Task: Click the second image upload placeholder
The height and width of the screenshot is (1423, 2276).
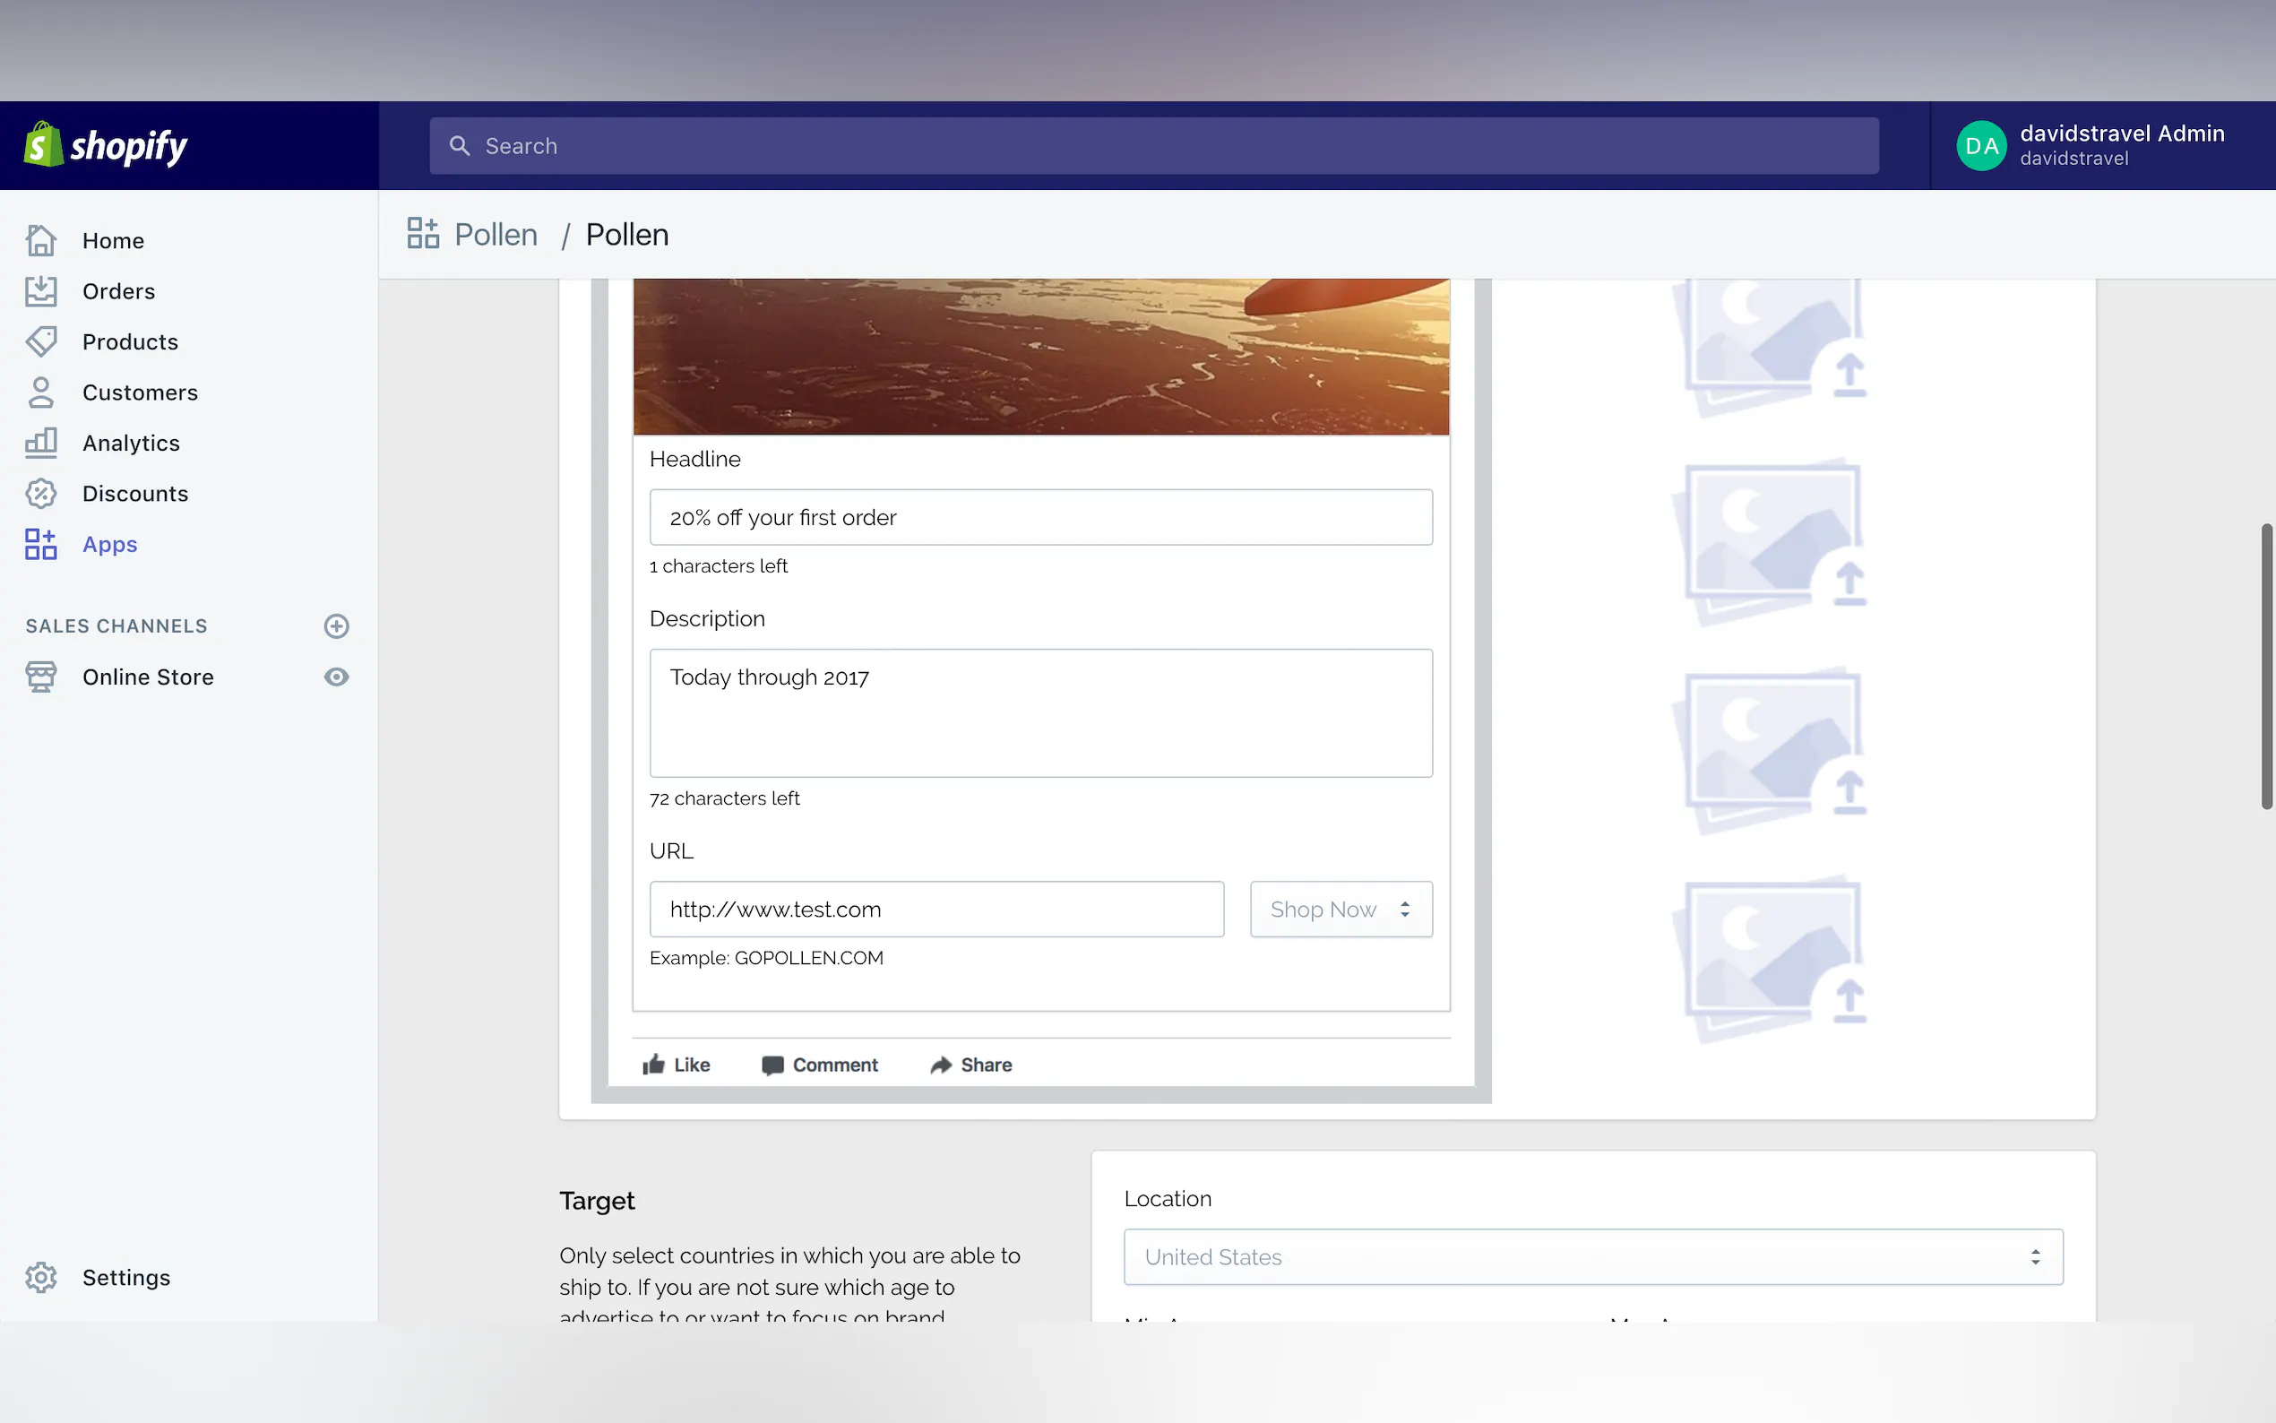Action: [1771, 541]
